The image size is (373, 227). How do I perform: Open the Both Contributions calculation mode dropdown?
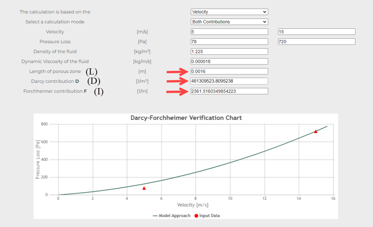(x=229, y=22)
